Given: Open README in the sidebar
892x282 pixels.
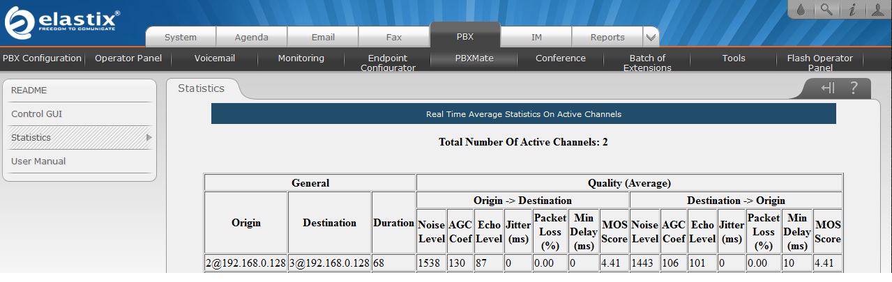Looking at the screenshot, I should [29, 91].
